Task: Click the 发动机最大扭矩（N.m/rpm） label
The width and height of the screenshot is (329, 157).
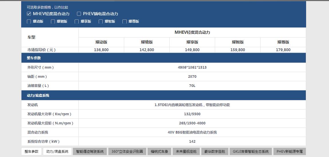Action: [50, 123]
